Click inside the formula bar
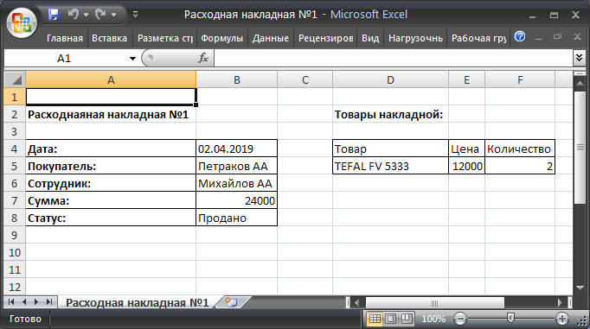This screenshot has height=329, width=590. tap(394, 59)
